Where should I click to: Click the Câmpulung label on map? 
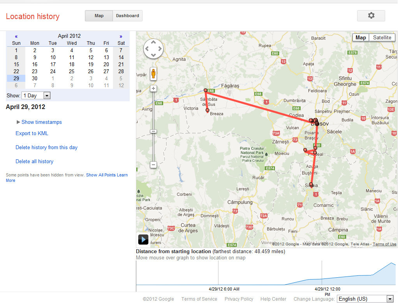(240, 202)
